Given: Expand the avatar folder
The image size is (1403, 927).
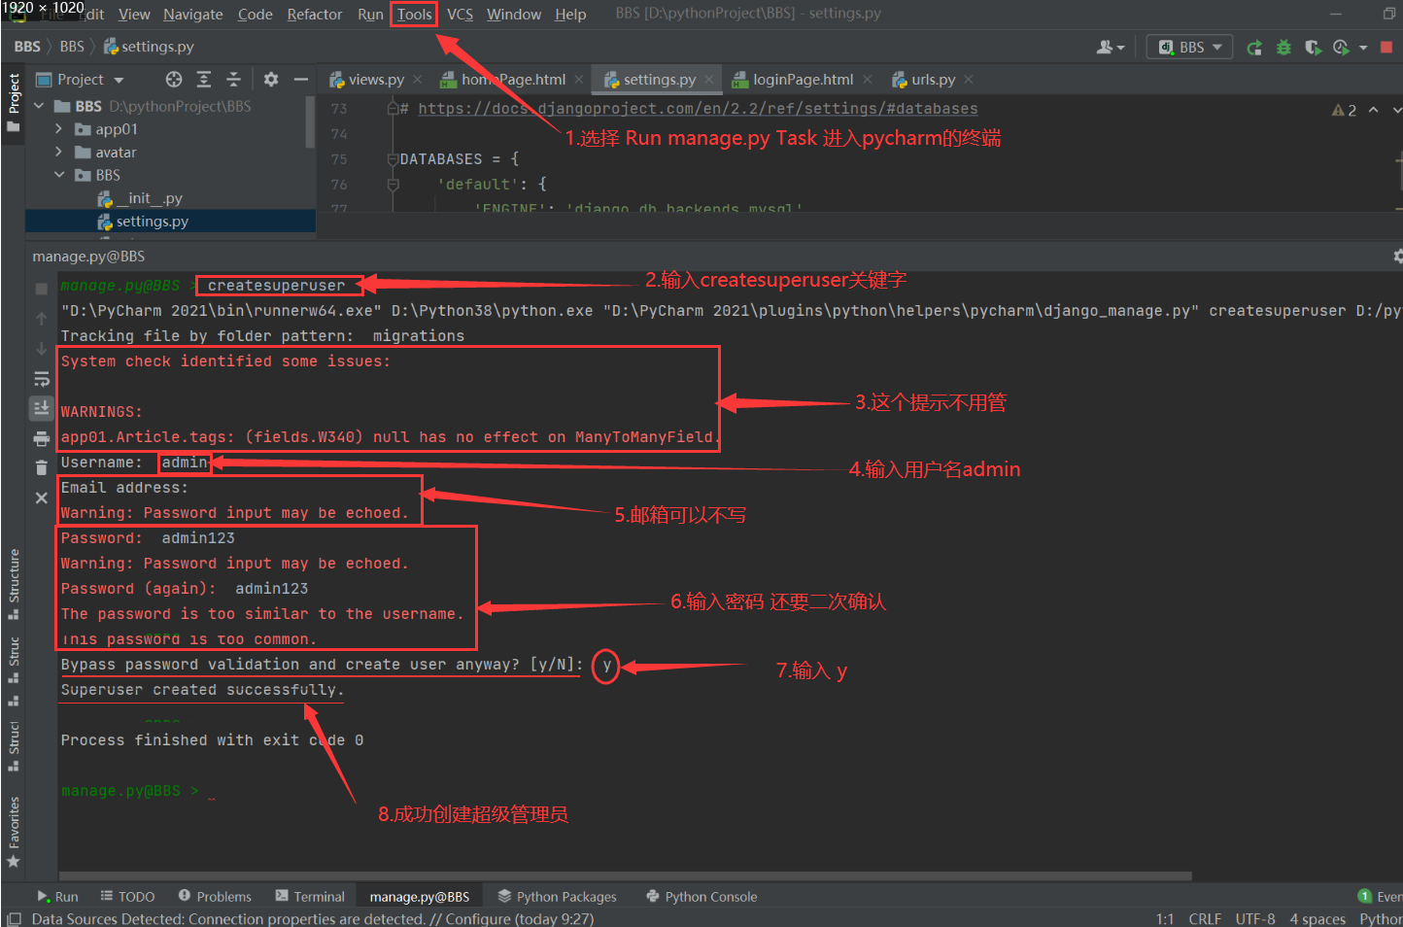Looking at the screenshot, I should pyautogui.click(x=59, y=153).
